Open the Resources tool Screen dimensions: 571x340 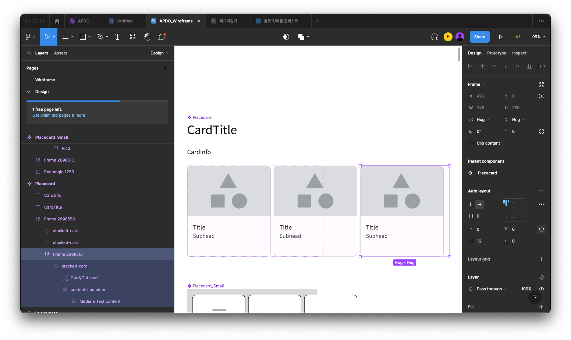tap(133, 37)
